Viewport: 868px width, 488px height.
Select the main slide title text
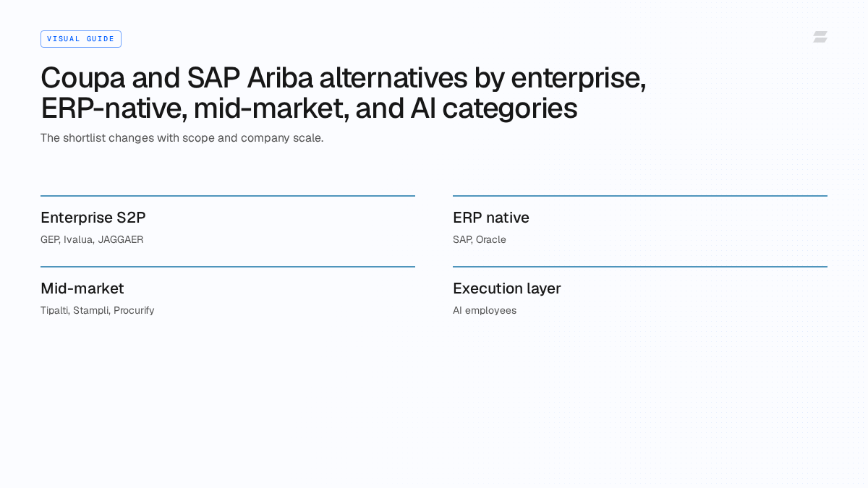pyautogui.click(x=344, y=93)
